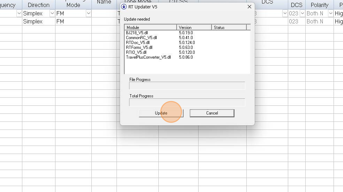Open the Polarity Both N dropdown in first row
Screen dimensions: 343x192
point(330,13)
